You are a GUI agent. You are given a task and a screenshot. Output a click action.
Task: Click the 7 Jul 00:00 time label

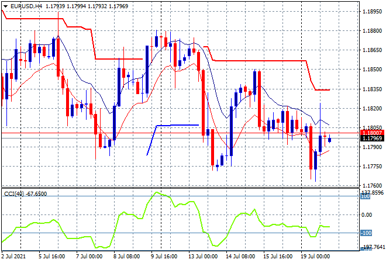coord(89,257)
